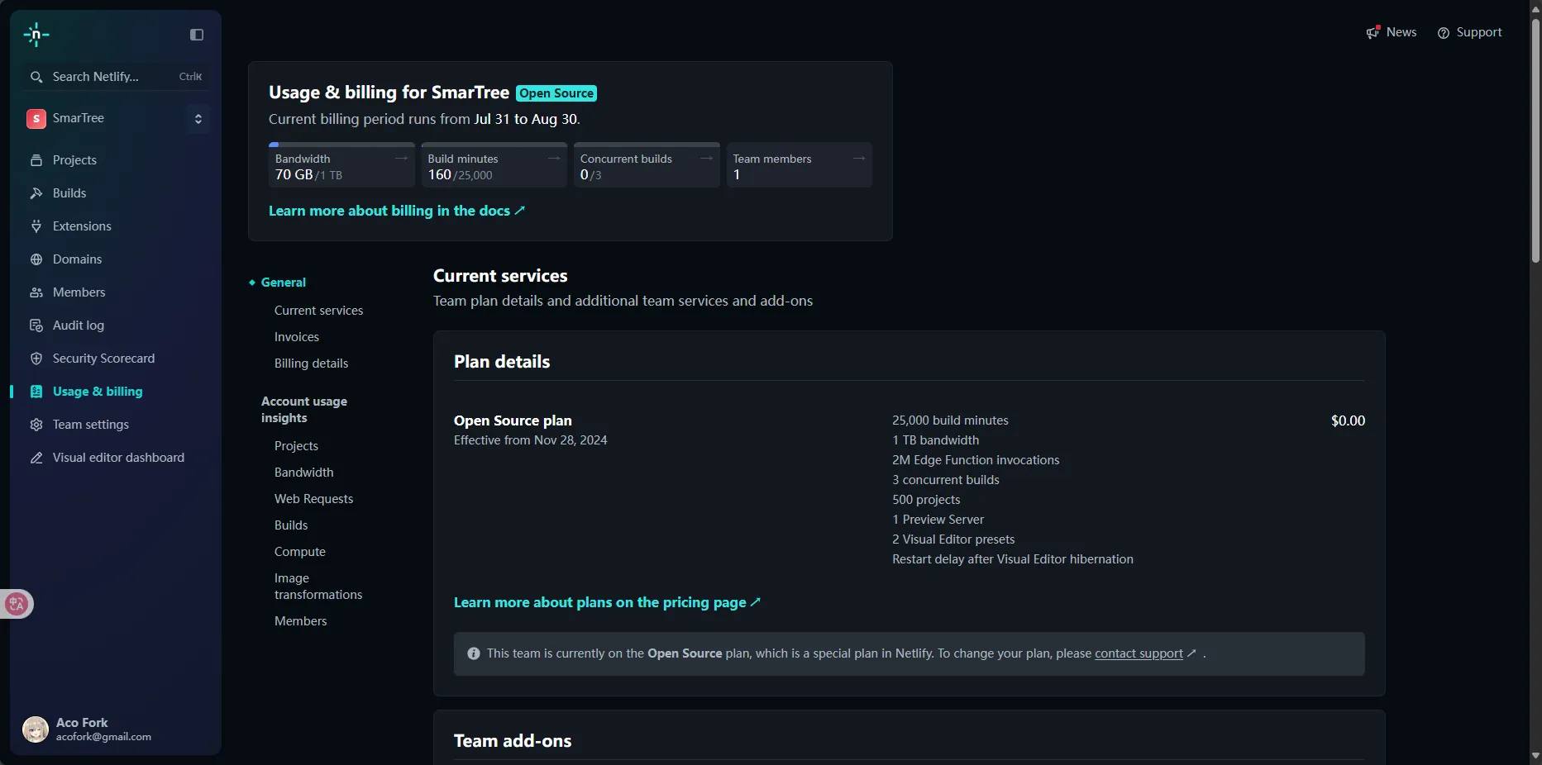The image size is (1542, 765).
Task: Go to Builds in the sidebar
Action: [69, 193]
